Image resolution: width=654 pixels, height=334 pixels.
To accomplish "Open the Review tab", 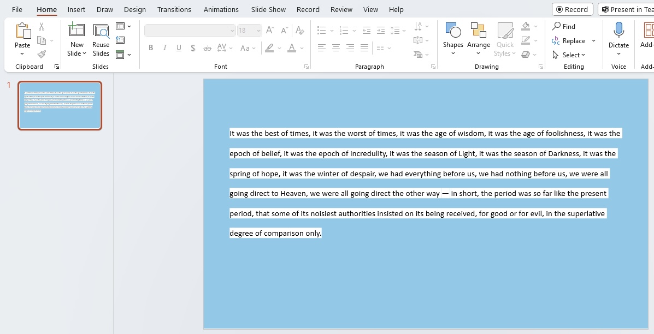I will point(341,9).
